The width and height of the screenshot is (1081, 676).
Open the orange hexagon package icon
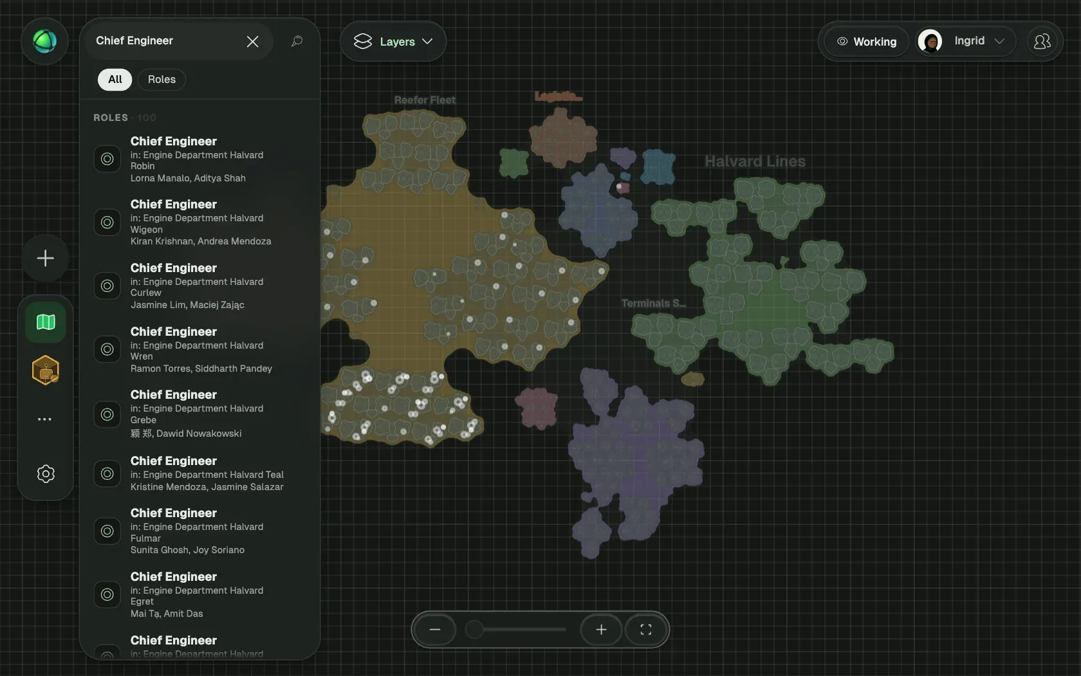pos(46,370)
